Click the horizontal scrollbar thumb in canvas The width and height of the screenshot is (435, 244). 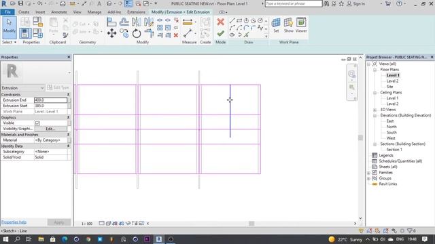point(251,224)
